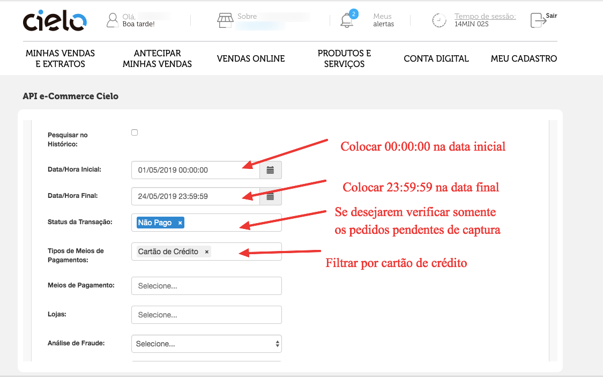Click the Sobre store link
This screenshot has height=377, width=603.
[x=247, y=16]
